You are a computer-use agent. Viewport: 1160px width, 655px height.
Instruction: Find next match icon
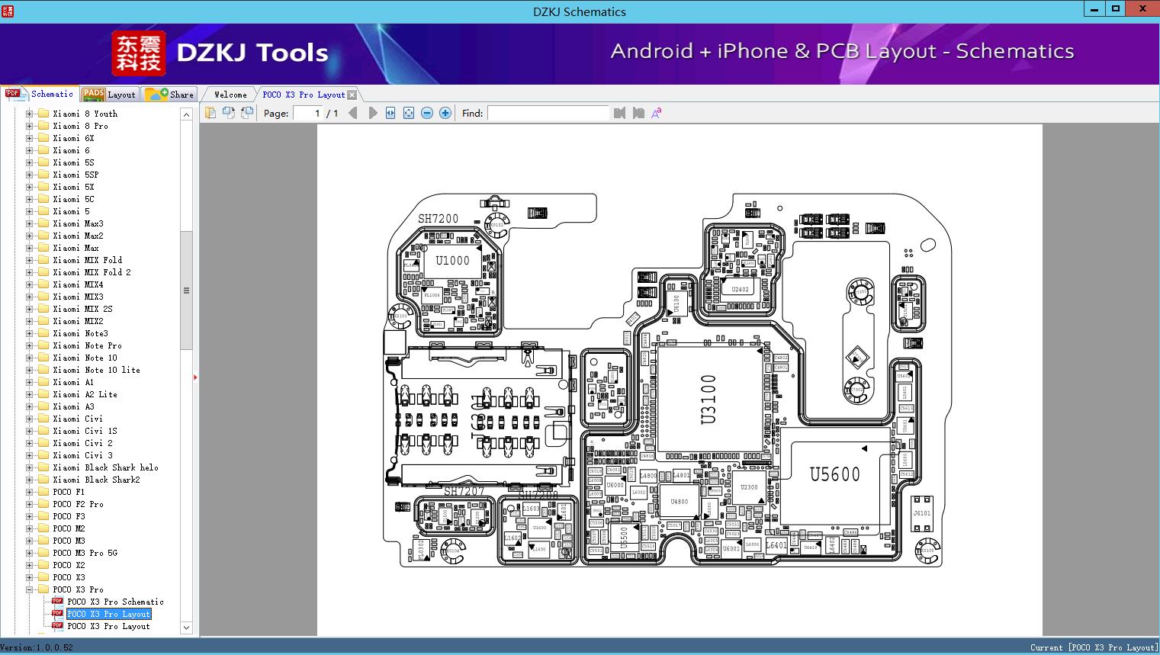tap(638, 113)
